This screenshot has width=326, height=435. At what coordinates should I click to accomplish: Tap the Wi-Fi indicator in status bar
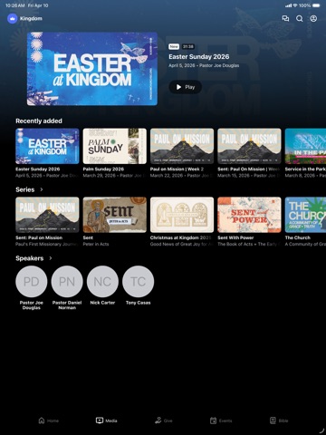point(295,5)
